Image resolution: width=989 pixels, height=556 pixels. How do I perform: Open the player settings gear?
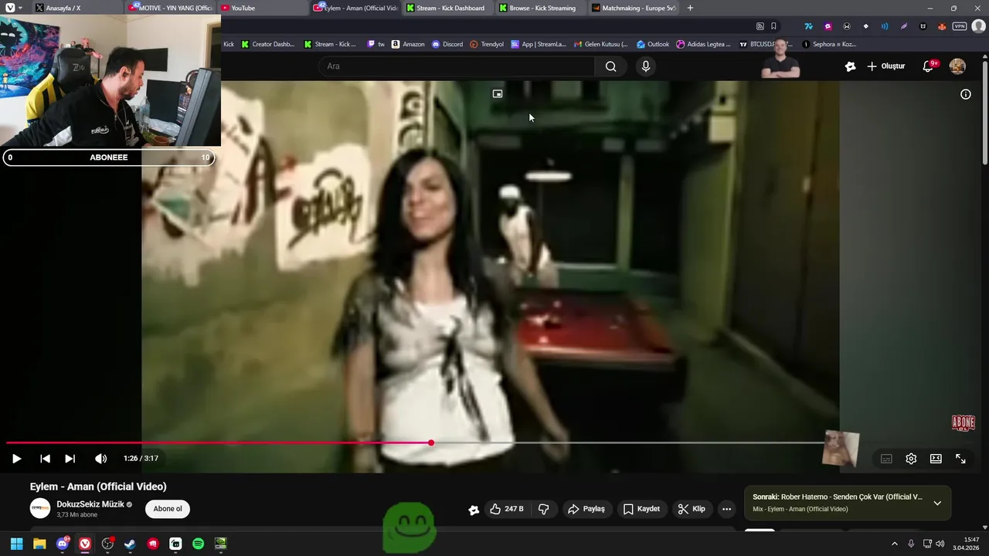911,459
